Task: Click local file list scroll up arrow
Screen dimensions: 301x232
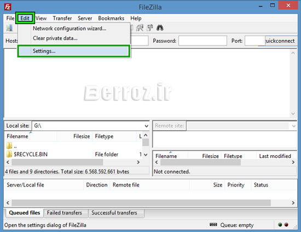Action: pos(146,135)
